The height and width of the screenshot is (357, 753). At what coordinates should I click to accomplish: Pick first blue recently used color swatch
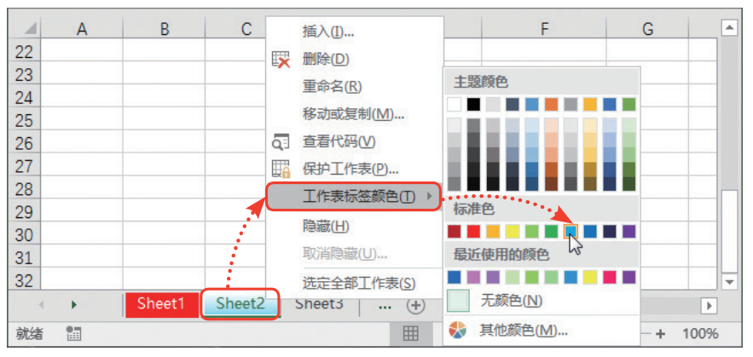pos(454,277)
